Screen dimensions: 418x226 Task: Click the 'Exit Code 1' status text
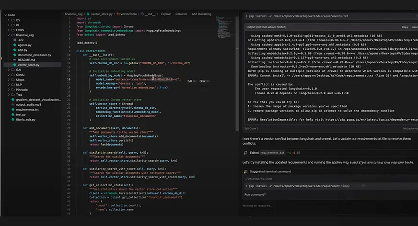pos(251,128)
